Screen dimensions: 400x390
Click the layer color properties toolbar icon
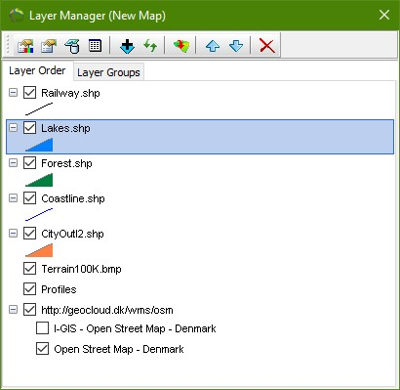pyautogui.click(x=25, y=46)
